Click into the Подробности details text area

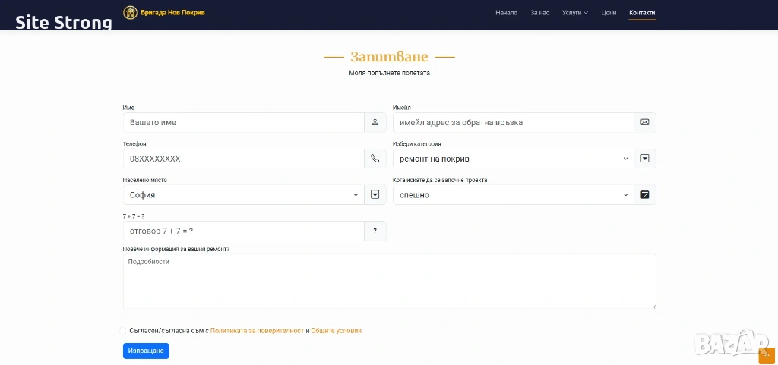tap(389, 282)
